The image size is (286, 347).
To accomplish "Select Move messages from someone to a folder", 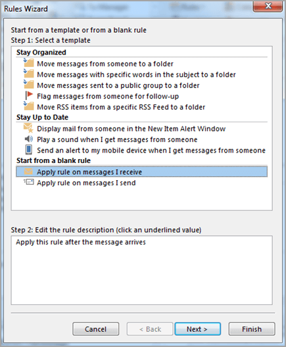I will tap(105, 64).
